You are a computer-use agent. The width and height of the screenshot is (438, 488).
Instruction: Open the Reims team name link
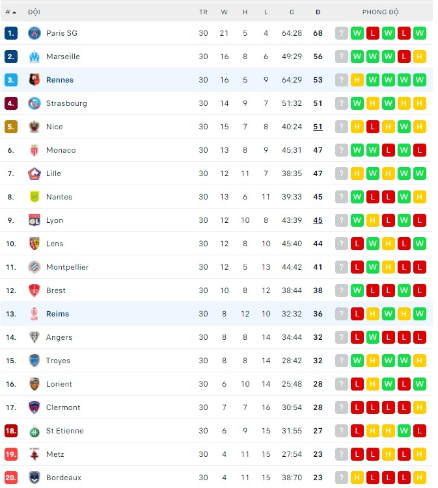tap(57, 314)
